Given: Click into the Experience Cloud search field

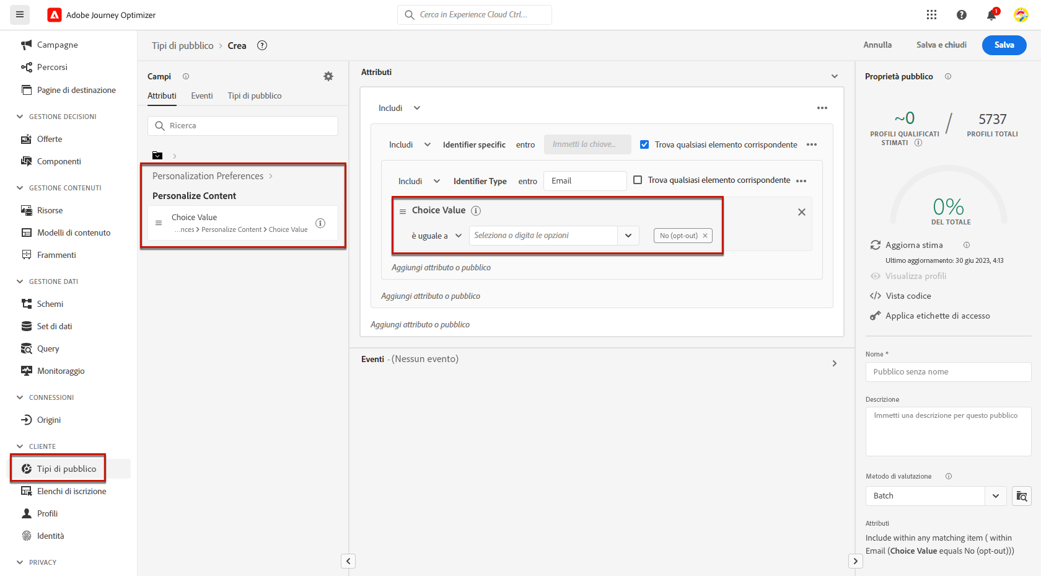Looking at the screenshot, I should pyautogui.click(x=475, y=15).
